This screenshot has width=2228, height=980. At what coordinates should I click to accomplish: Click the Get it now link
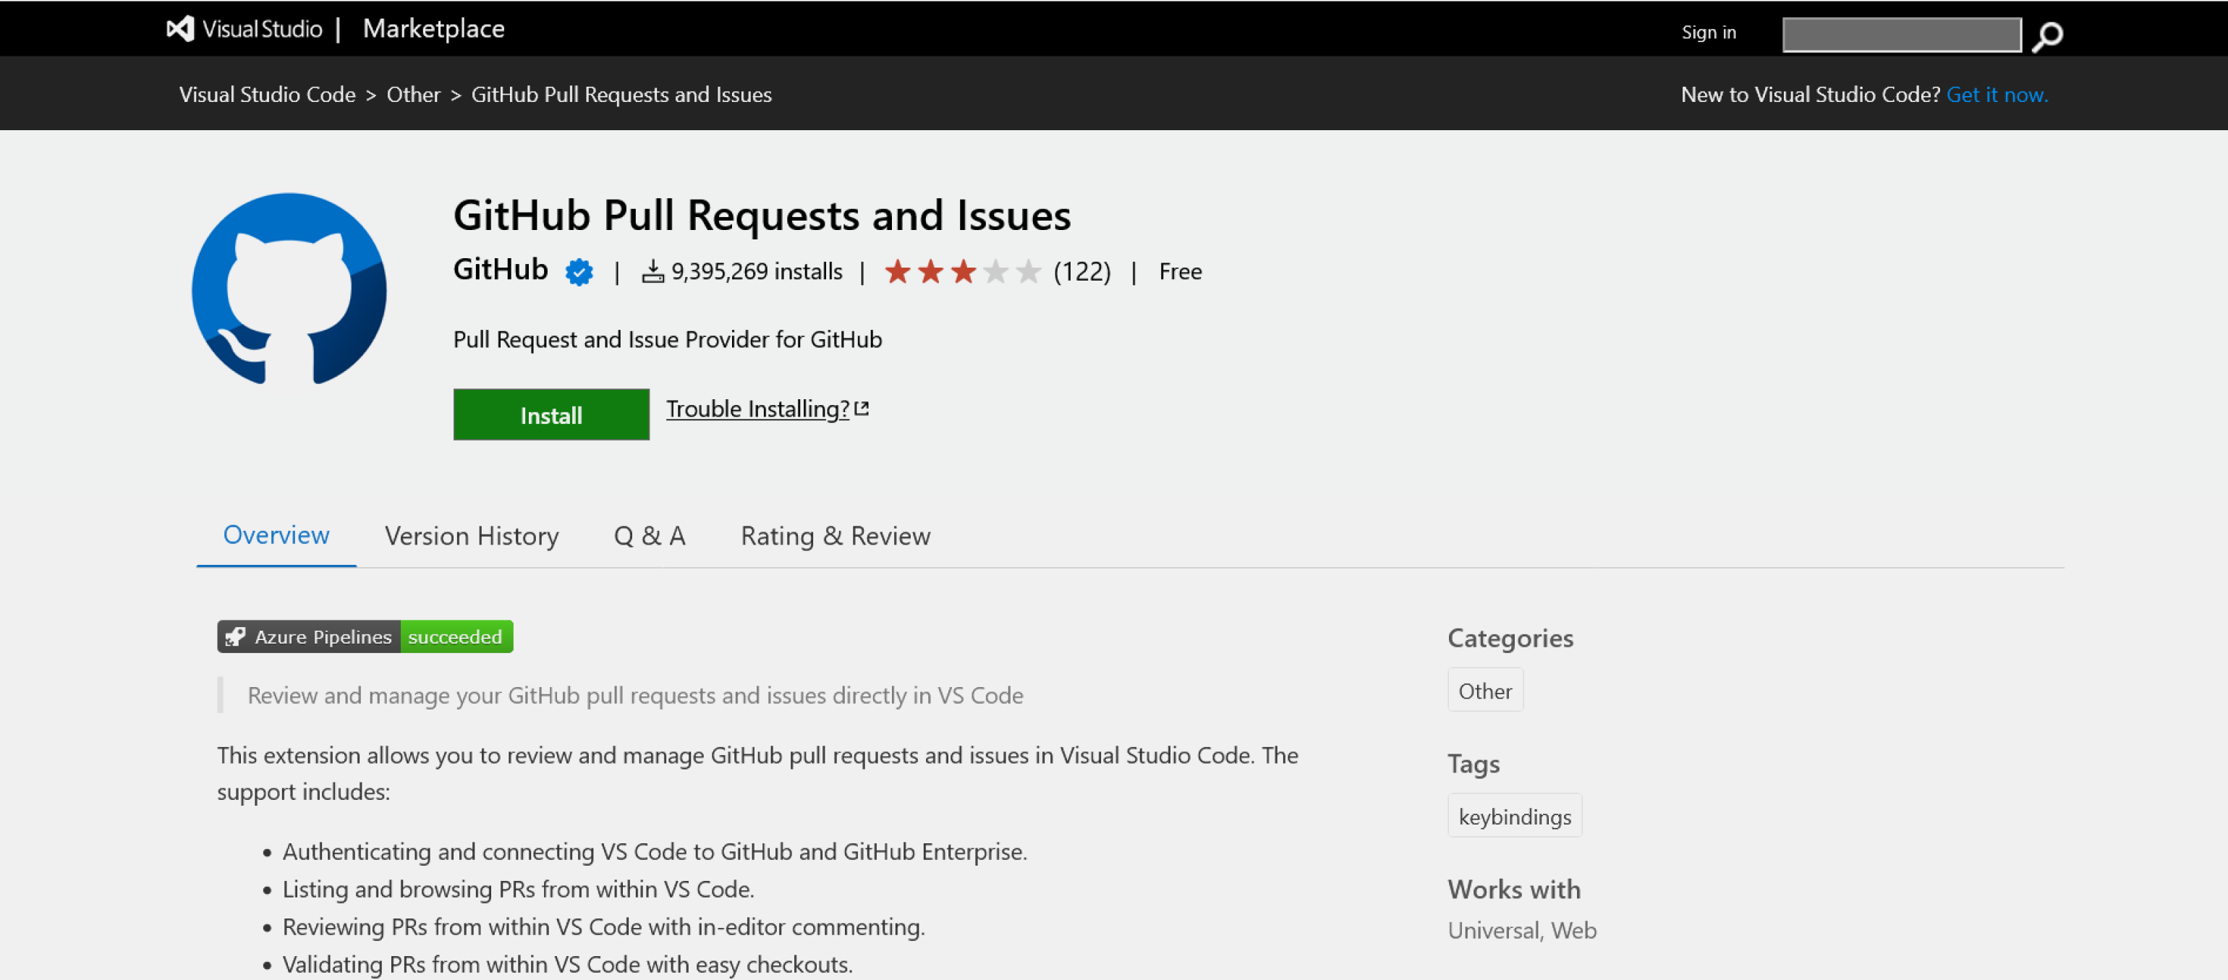[1997, 94]
